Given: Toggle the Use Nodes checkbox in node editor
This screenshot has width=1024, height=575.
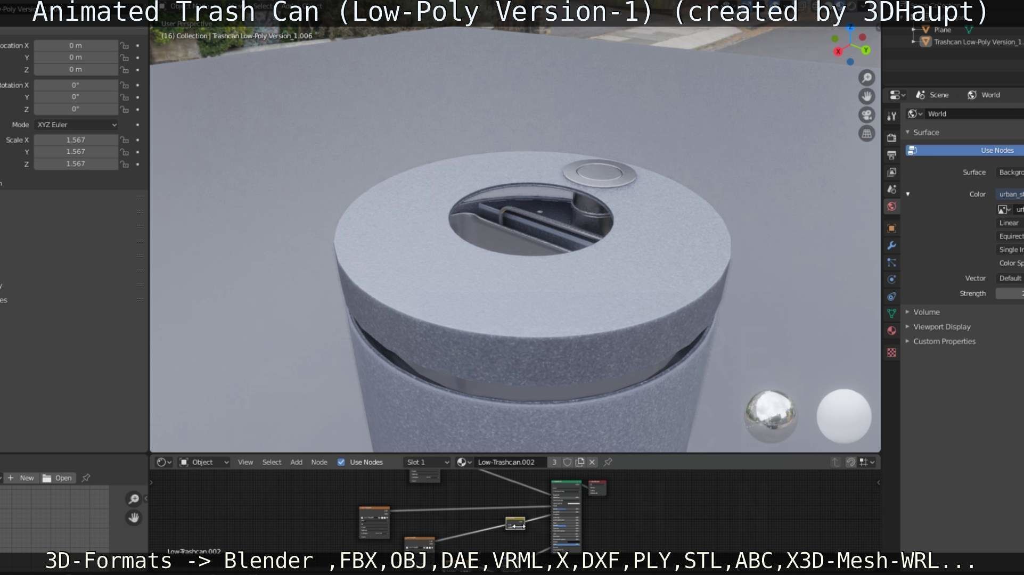Looking at the screenshot, I should click(341, 462).
